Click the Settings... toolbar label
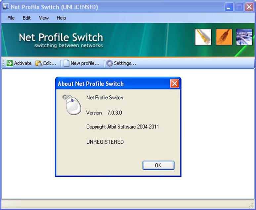Viewport: 256px width, 210px height. (x=125, y=63)
